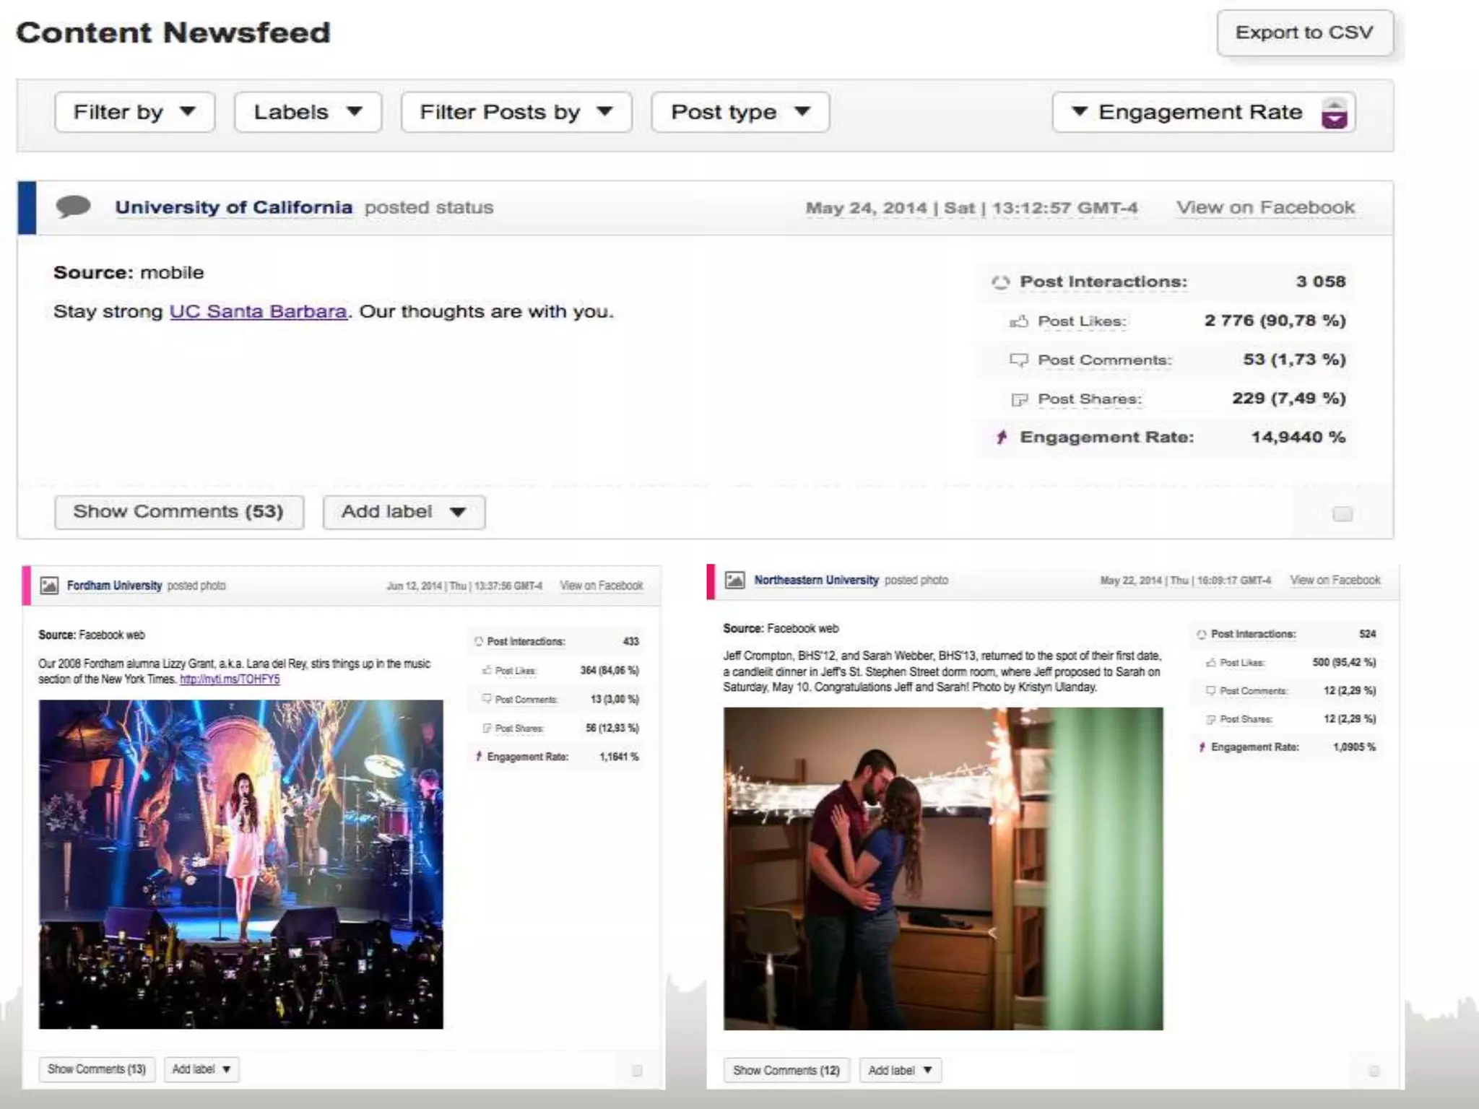Viewport: 1479px width, 1109px height.
Task: Click the Post Comments bubble icon in UC post
Action: pos(1018,360)
